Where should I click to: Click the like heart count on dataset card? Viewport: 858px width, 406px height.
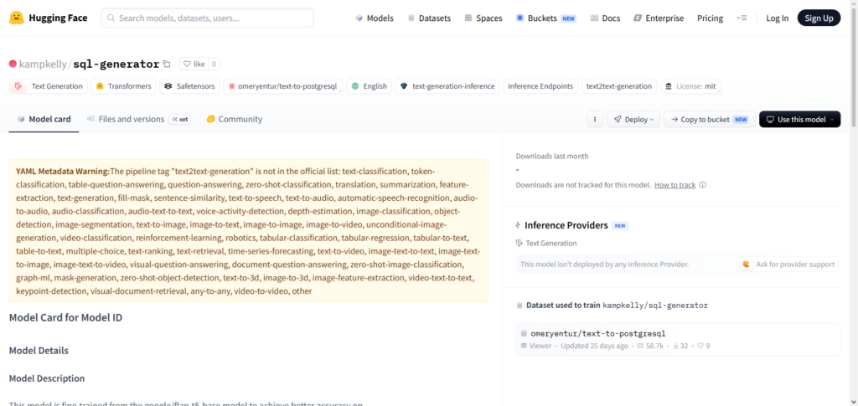(704, 346)
